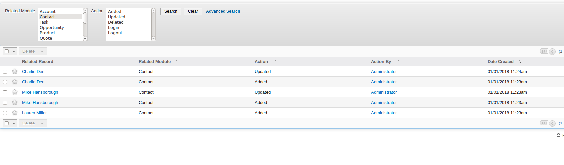The width and height of the screenshot is (564, 165).
Task: Click the bottom Delete button
Action: [x=28, y=123]
